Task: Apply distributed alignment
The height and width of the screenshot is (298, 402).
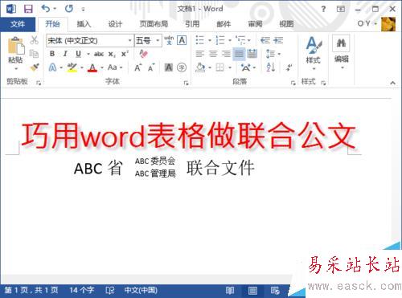Action: pyautogui.click(x=252, y=54)
